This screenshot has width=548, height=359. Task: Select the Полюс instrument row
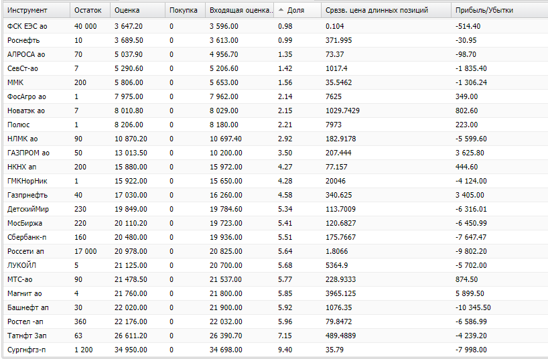(x=276, y=125)
